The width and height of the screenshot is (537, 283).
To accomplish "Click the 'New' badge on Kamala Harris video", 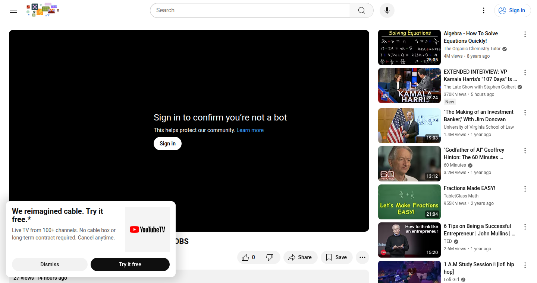I will (450, 102).
